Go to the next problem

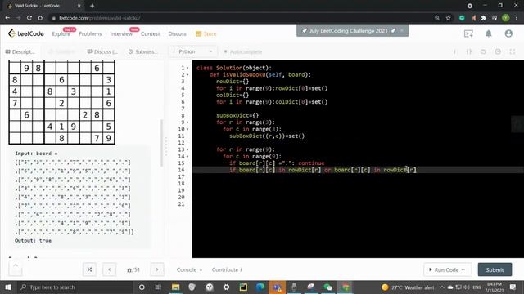[x=157, y=269]
